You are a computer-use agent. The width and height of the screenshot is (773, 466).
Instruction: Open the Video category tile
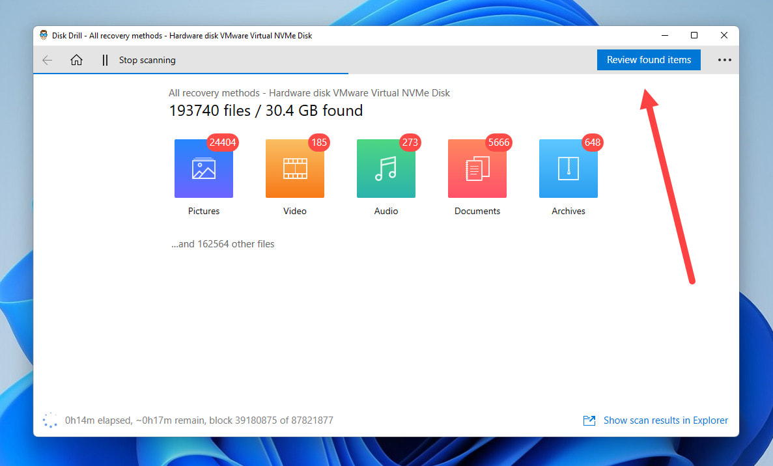coord(295,169)
